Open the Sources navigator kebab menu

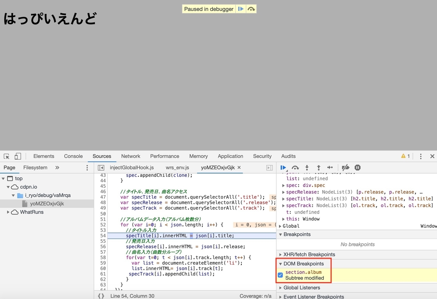pyautogui.click(x=87, y=168)
